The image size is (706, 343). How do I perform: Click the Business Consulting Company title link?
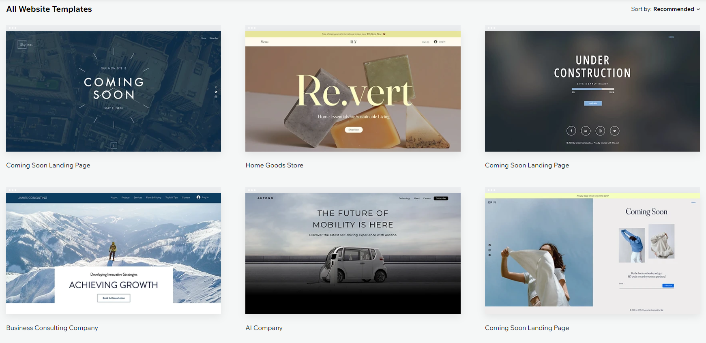click(x=52, y=328)
